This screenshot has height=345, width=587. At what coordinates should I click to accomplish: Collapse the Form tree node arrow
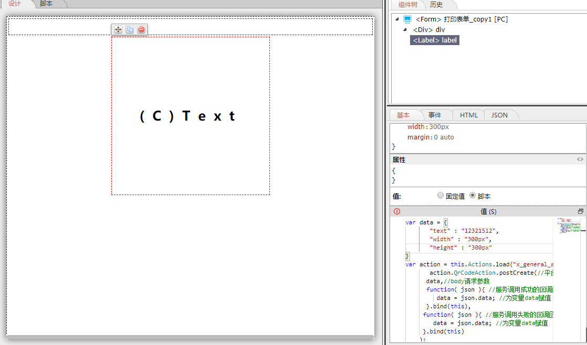pyautogui.click(x=397, y=19)
